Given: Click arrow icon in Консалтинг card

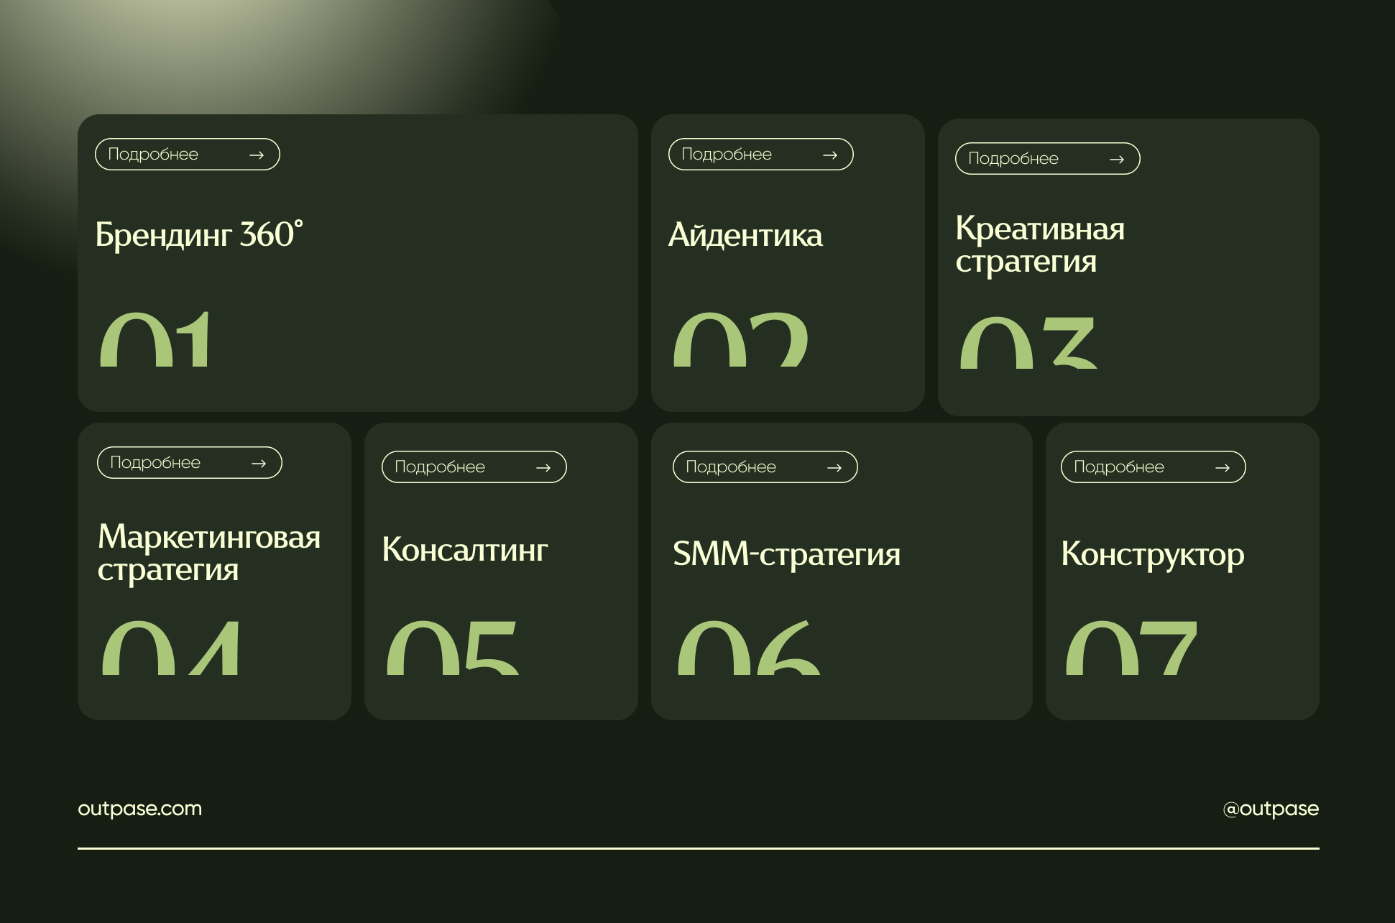Looking at the screenshot, I should (x=543, y=468).
